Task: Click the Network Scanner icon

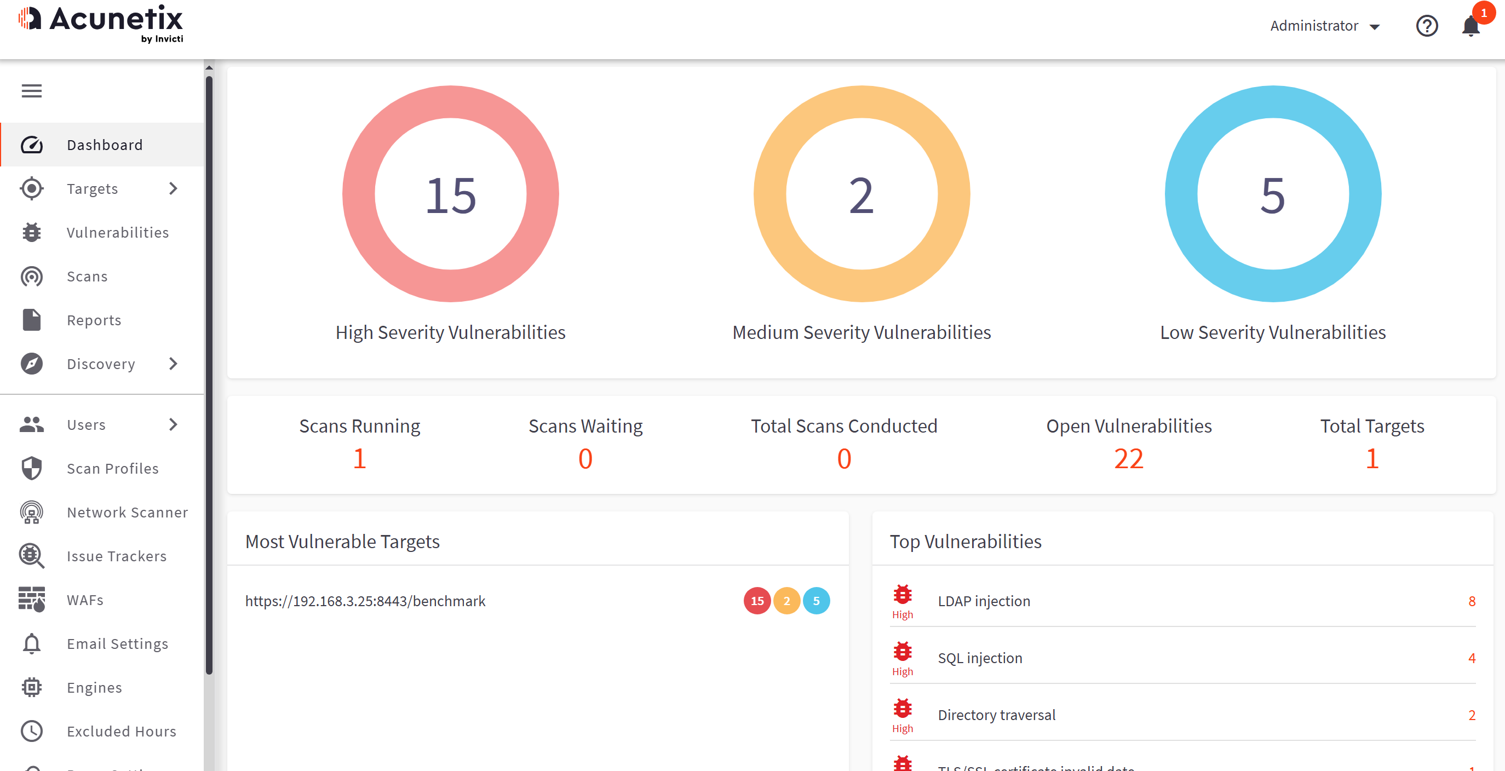Action: point(32,512)
